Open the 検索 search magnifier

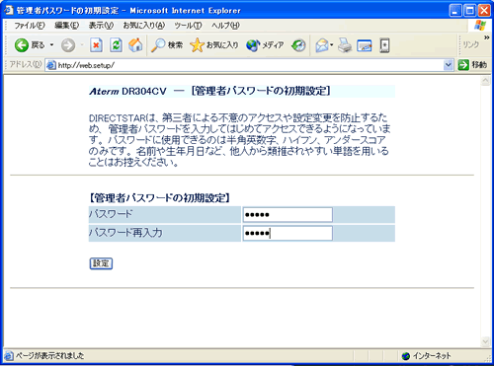pos(167,45)
